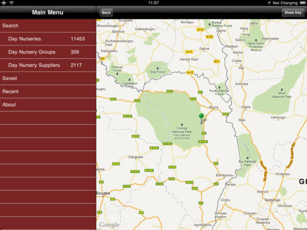Select Day Nurseries row
This screenshot has height=230, width=307.
pos(48,39)
